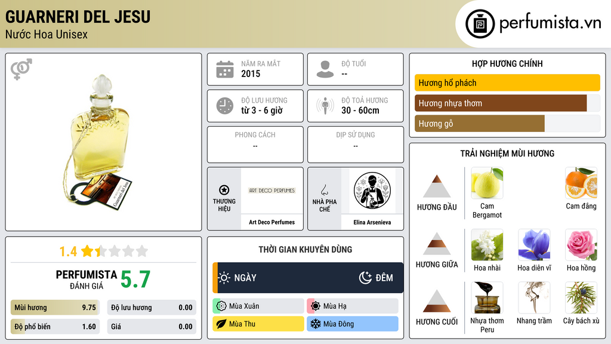Click the star badge icon above Thương hiệu
Screen dimensions: 611x344
pyautogui.click(x=224, y=190)
